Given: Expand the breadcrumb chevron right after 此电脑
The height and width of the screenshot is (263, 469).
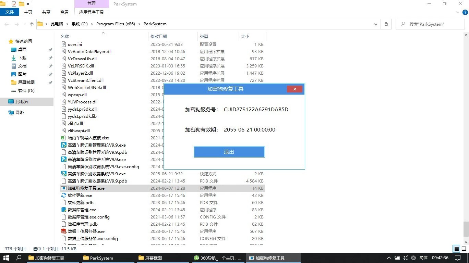Looking at the screenshot, I should coord(67,24).
